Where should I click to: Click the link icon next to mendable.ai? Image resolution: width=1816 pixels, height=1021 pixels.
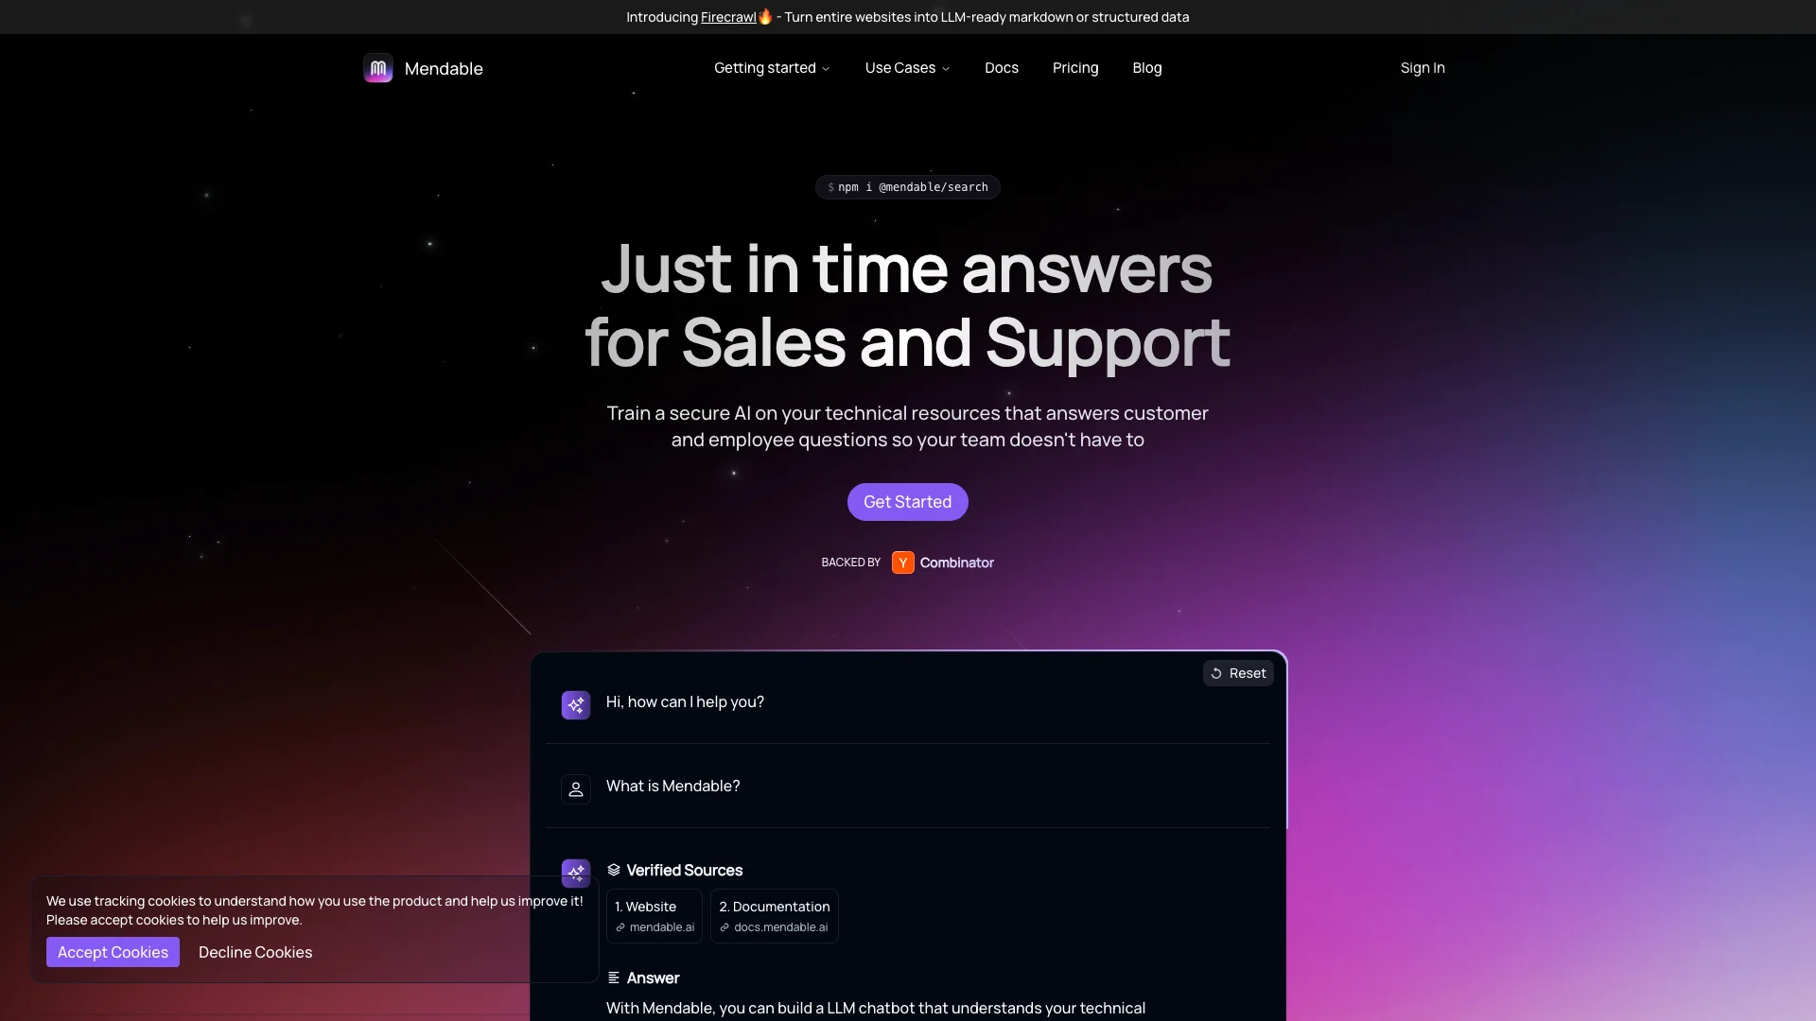(620, 927)
